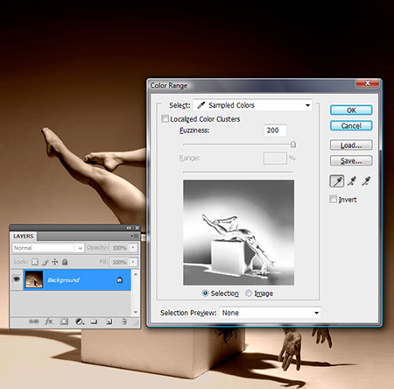Select the Background layer name

tap(63, 280)
